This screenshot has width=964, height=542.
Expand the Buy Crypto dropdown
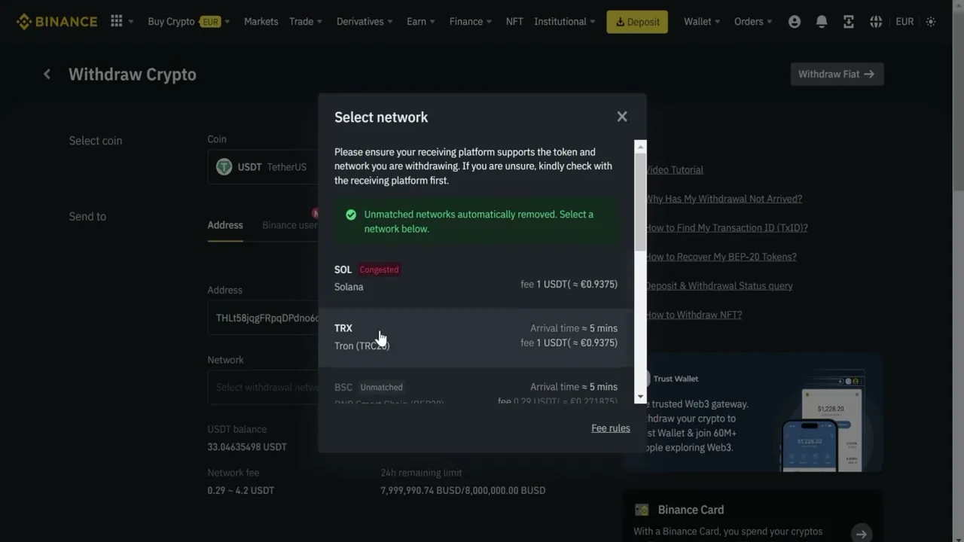[189, 21]
